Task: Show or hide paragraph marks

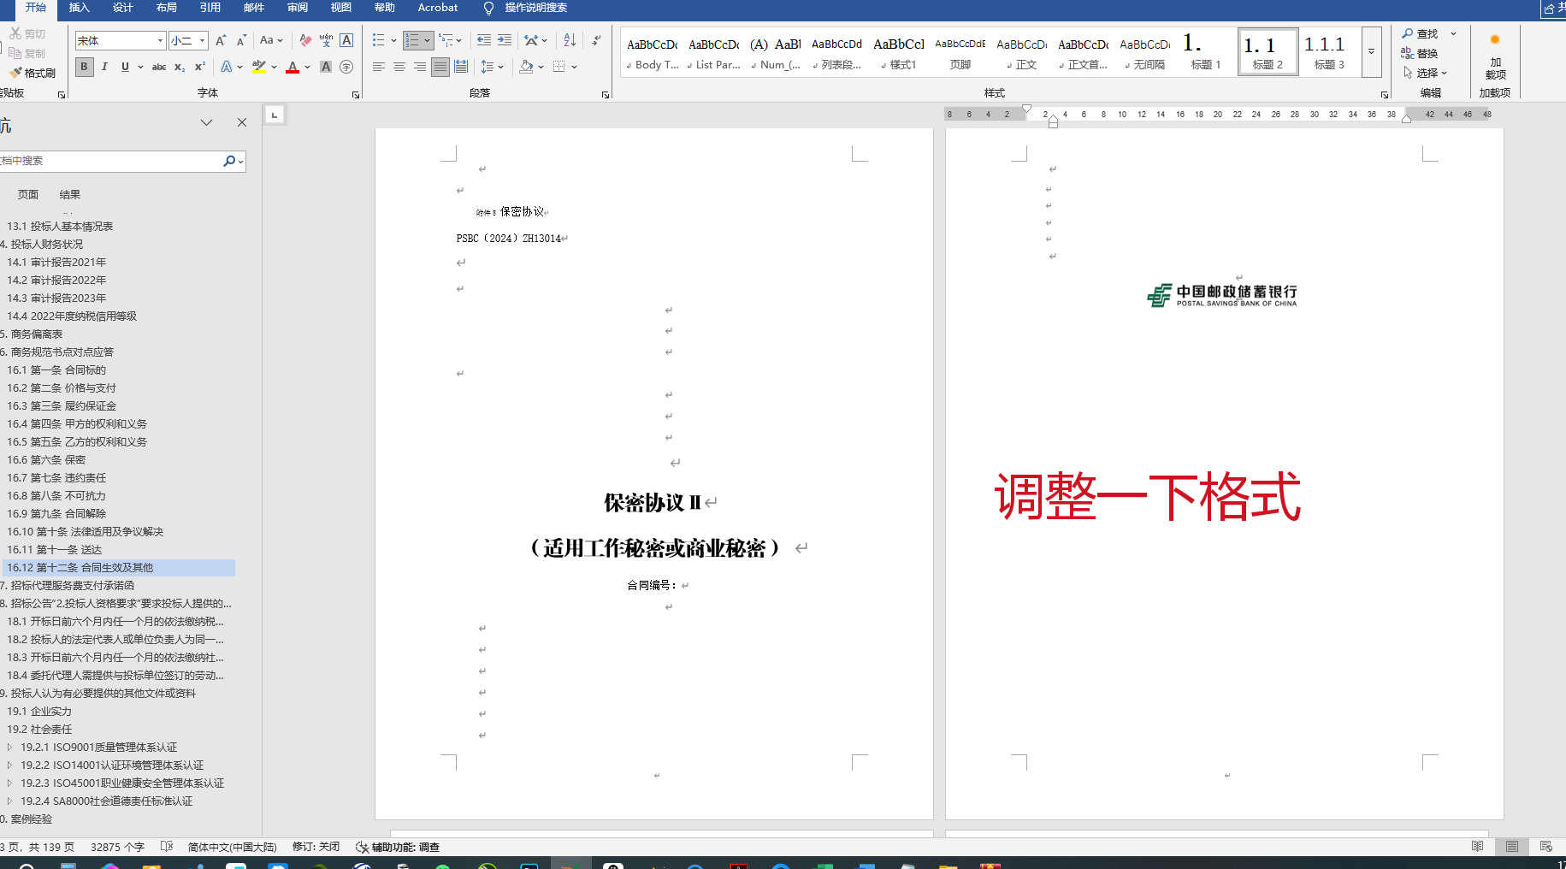Action: pyautogui.click(x=596, y=40)
